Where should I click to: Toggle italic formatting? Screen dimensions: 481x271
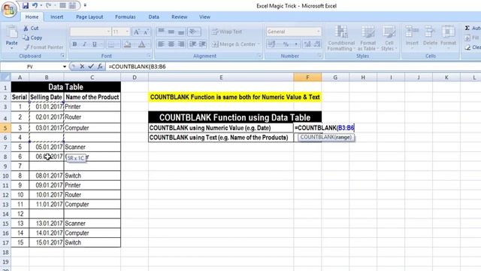coord(84,44)
